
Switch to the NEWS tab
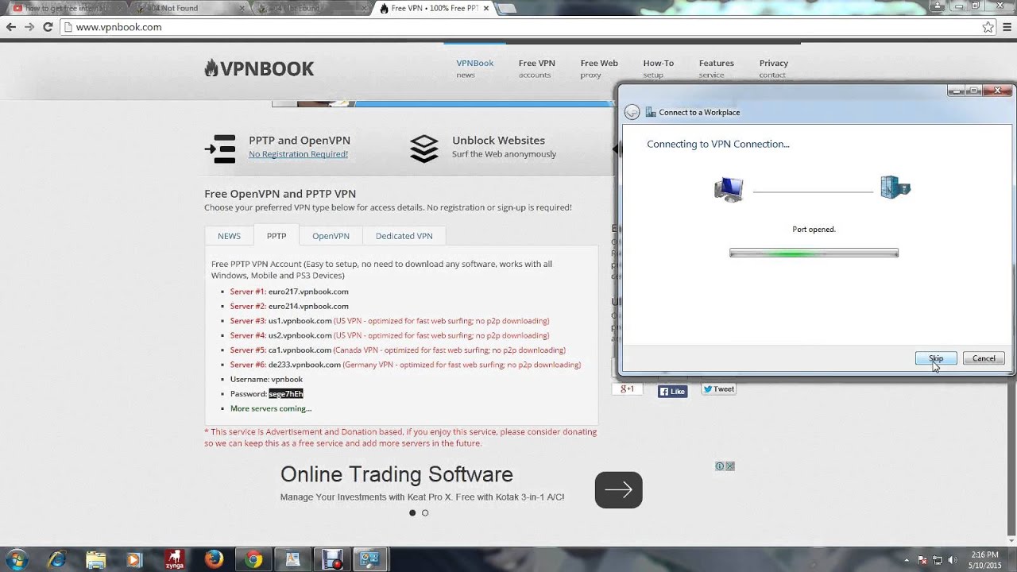tap(229, 236)
